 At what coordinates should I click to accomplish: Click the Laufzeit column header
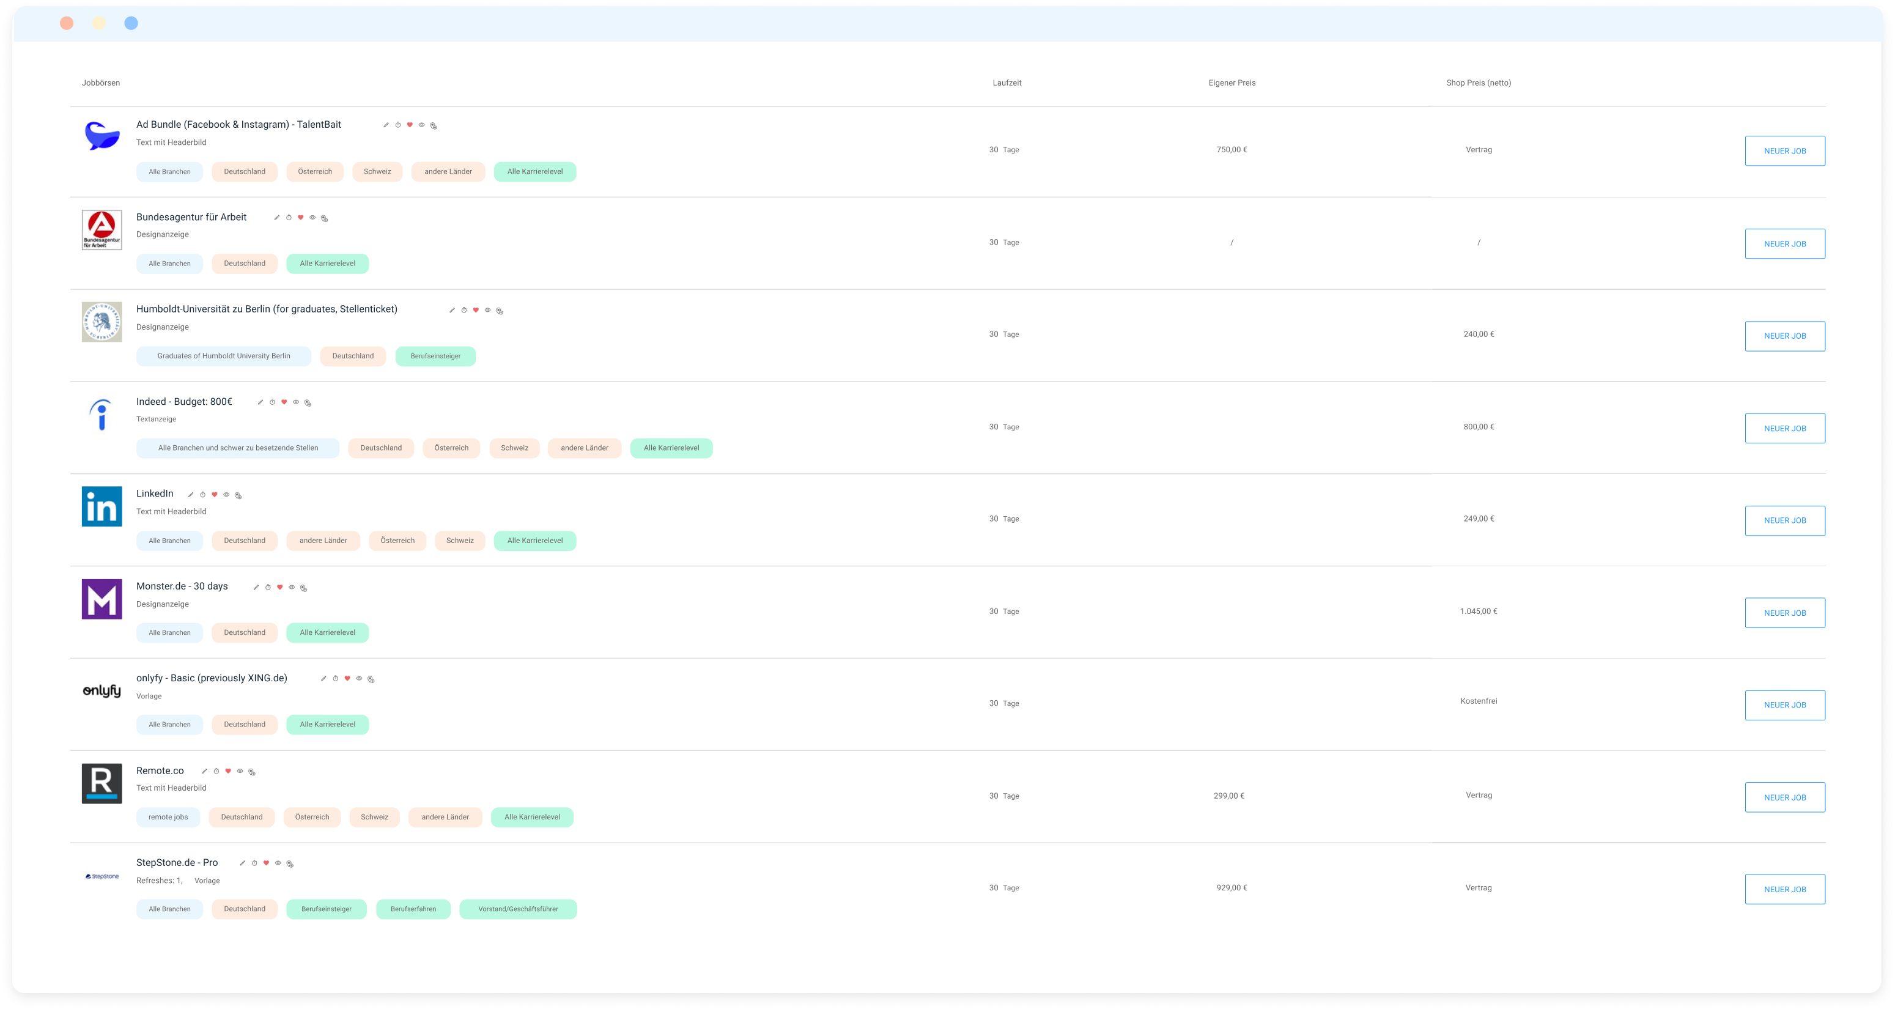1007,83
